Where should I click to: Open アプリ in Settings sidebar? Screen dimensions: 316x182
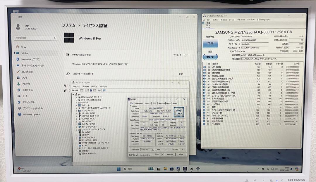tap(22, 78)
